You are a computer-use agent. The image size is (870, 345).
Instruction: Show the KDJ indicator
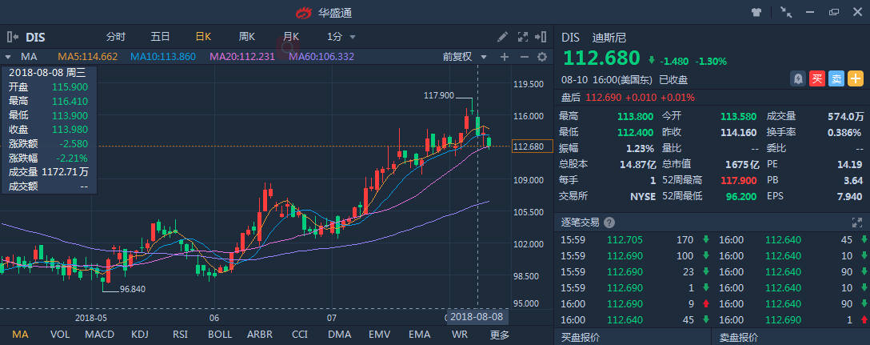tap(138, 335)
